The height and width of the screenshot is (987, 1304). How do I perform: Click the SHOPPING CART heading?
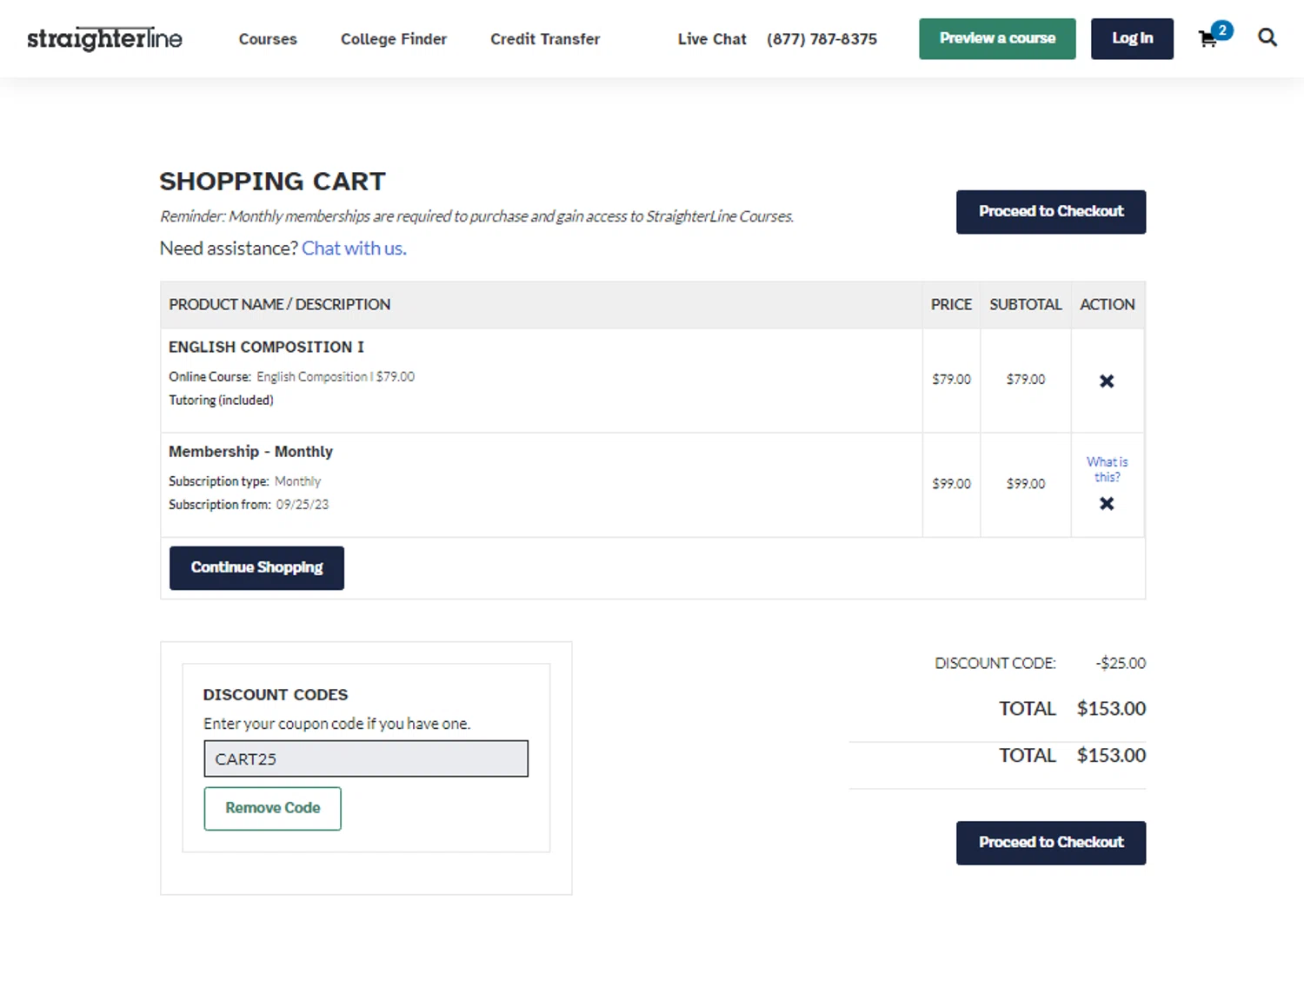[x=272, y=181]
